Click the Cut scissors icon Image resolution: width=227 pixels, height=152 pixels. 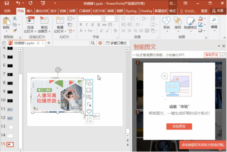(15, 18)
